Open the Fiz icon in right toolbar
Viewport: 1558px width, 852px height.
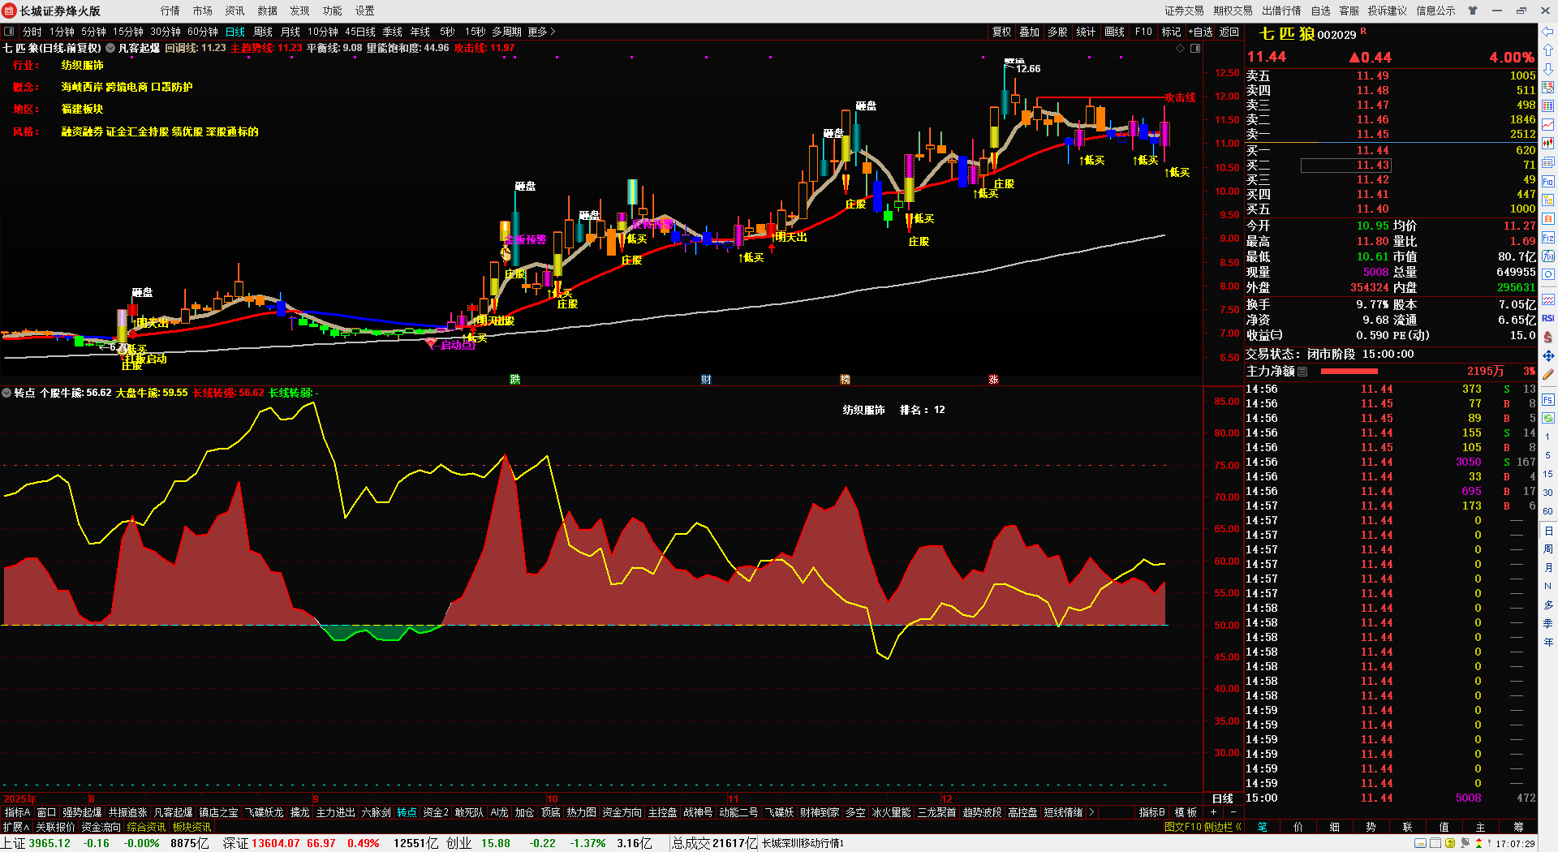(x=1548, y=238)
